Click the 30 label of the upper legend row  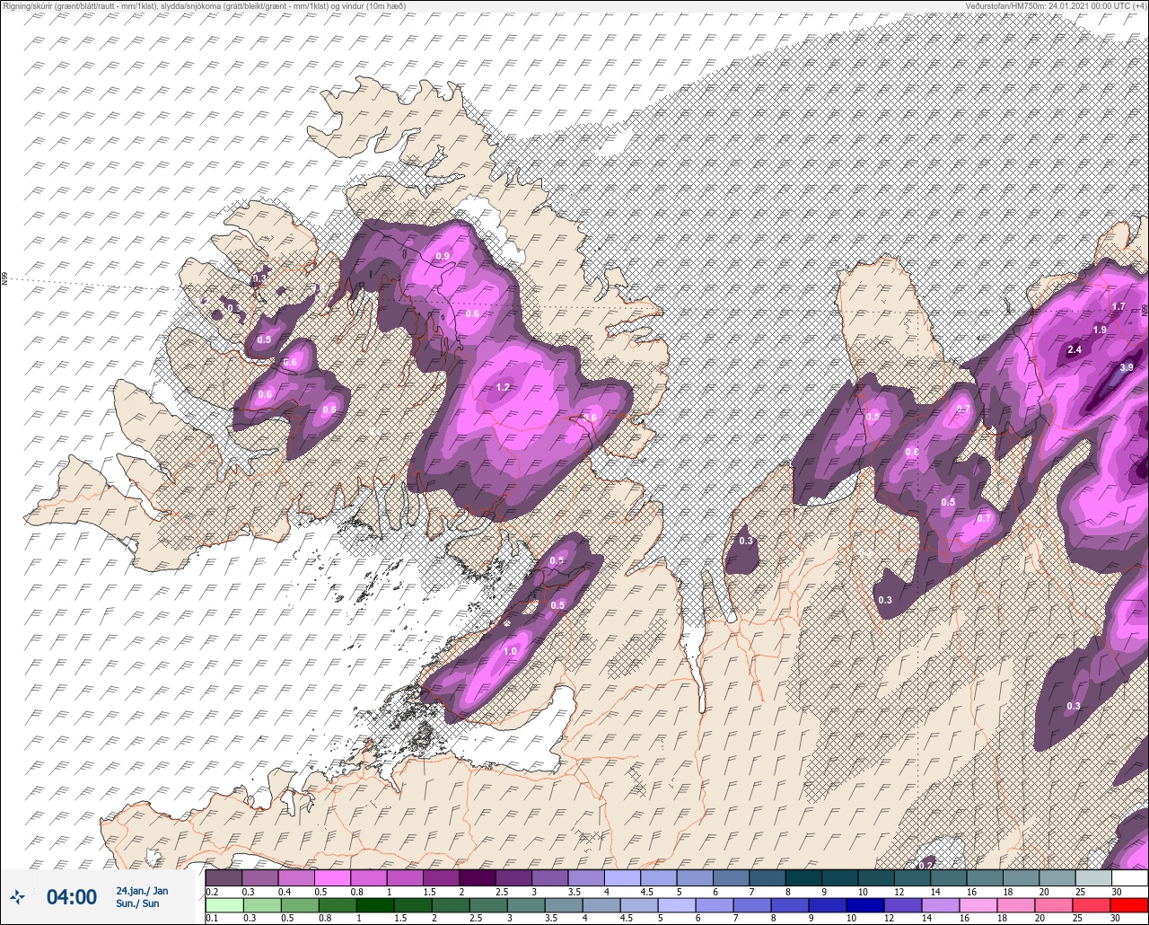[1117, 891]
